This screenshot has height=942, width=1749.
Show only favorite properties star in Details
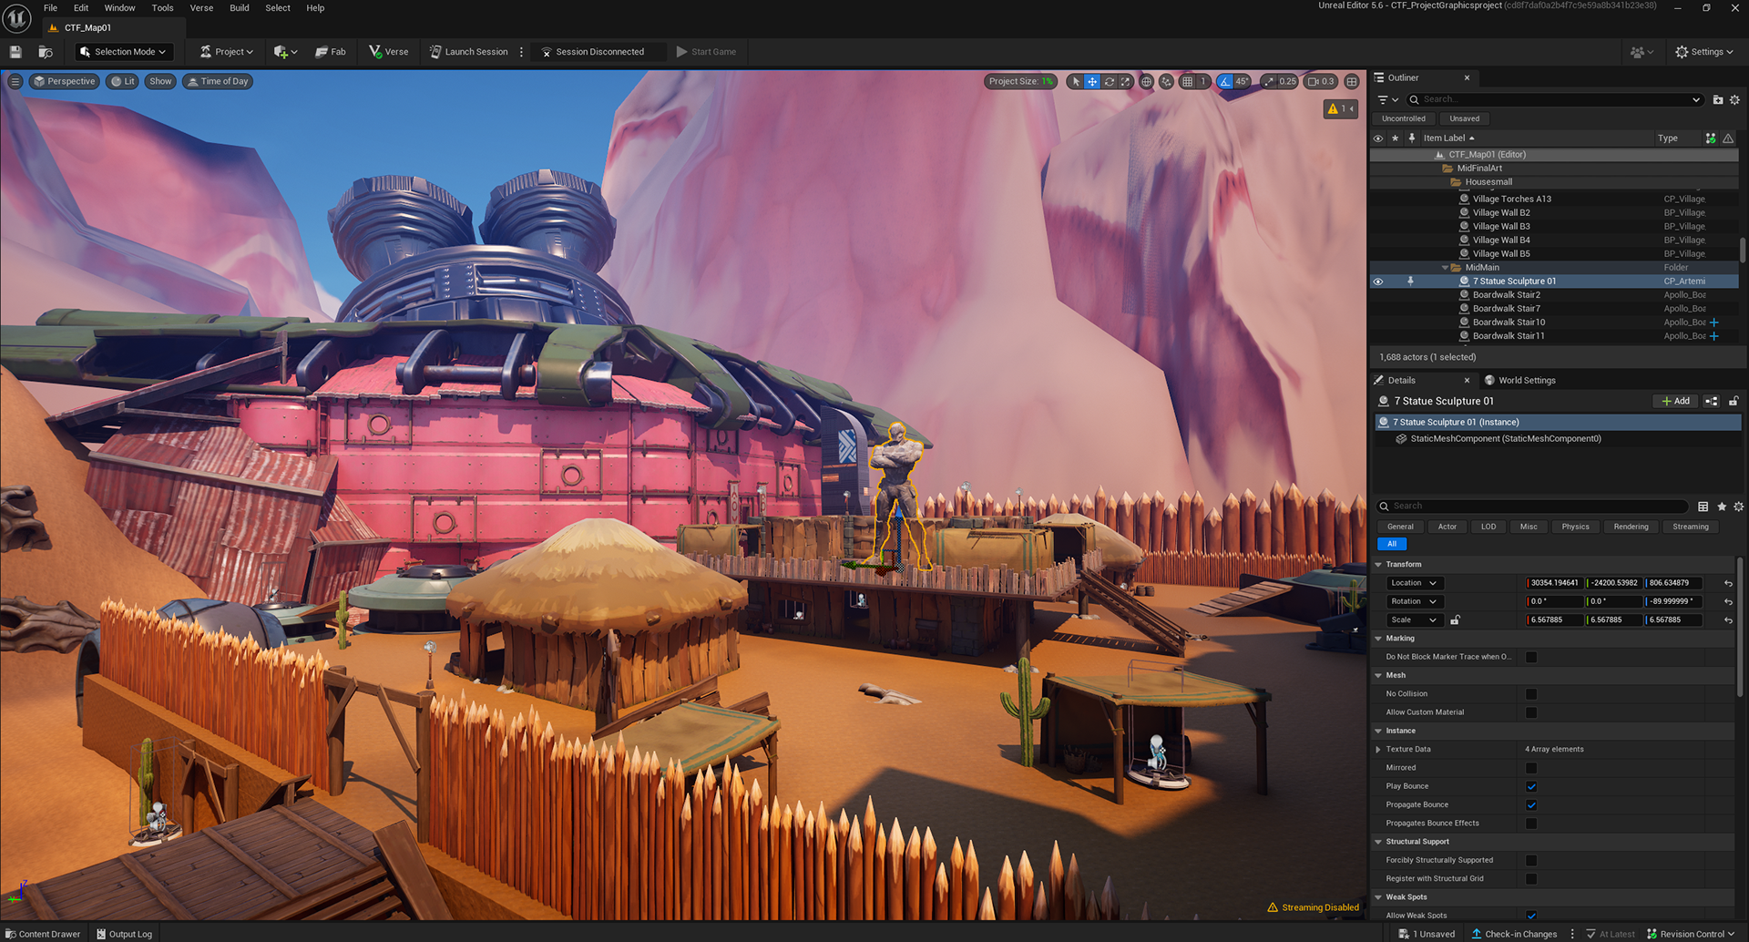(x=1722, y=507)
